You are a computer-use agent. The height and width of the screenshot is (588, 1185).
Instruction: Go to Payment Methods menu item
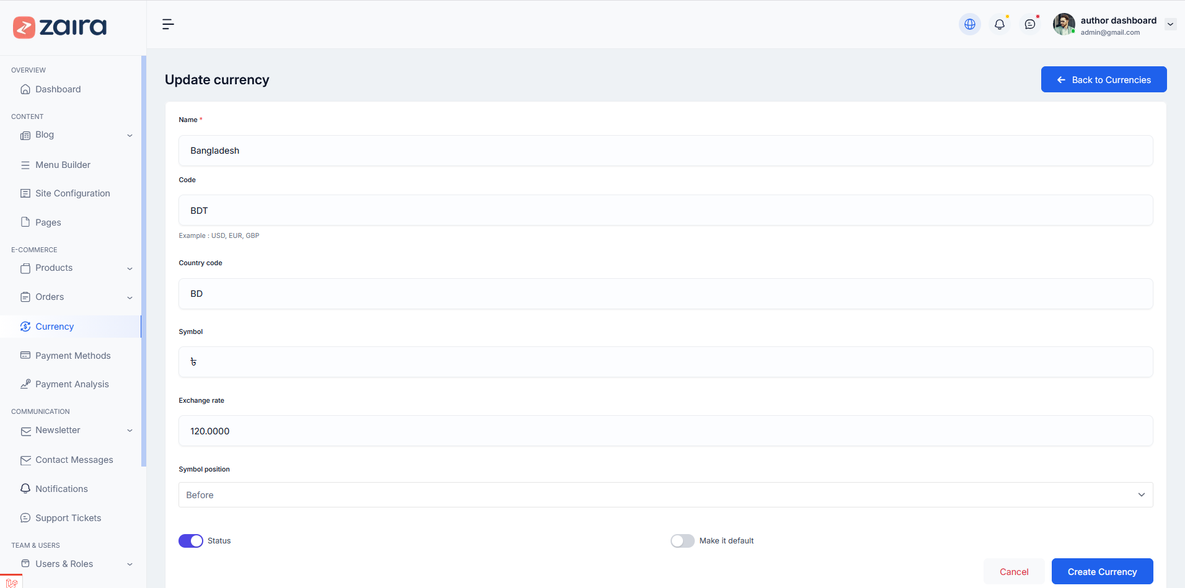pos(73,356)
